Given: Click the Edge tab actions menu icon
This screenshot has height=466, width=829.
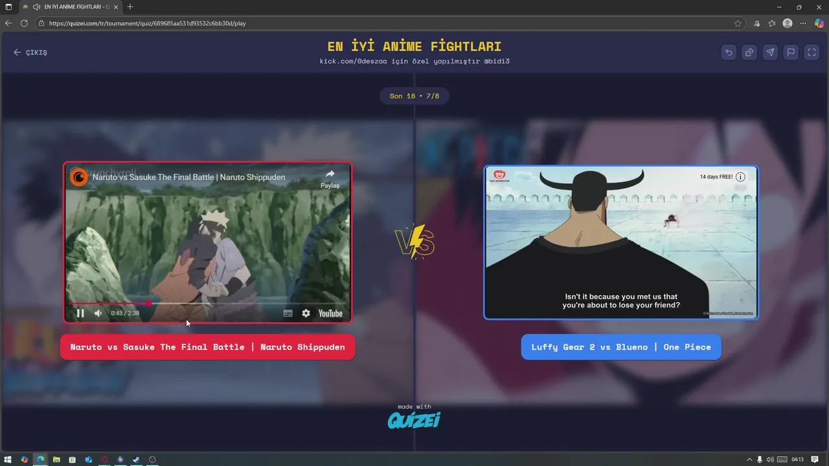Looking at the screenshot, I should 8,6.
